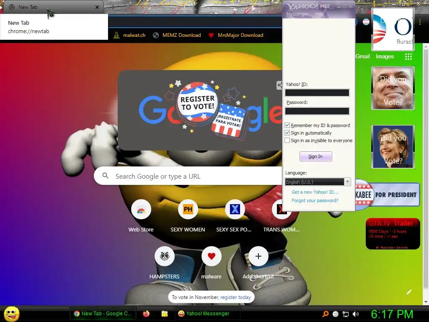Screen dimensions: 429x322
Task: Open the heart 'malware' shortcut tile
Action: click(x=212, y=257)
